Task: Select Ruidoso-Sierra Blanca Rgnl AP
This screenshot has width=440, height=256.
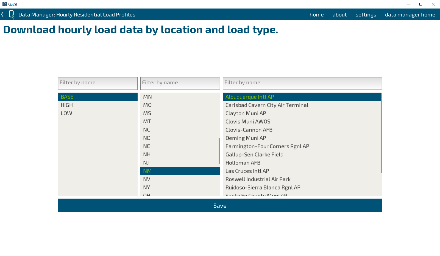Action: [x=302, y=187]
